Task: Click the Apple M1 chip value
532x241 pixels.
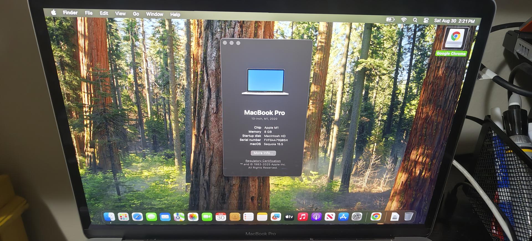Action: pyautogui.click(x=271, y=128)
